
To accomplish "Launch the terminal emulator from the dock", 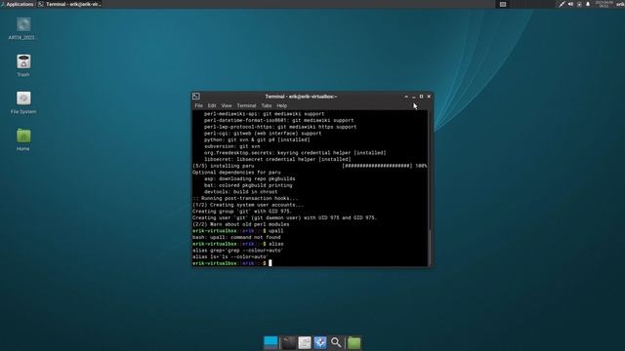I will coord(289,342).
